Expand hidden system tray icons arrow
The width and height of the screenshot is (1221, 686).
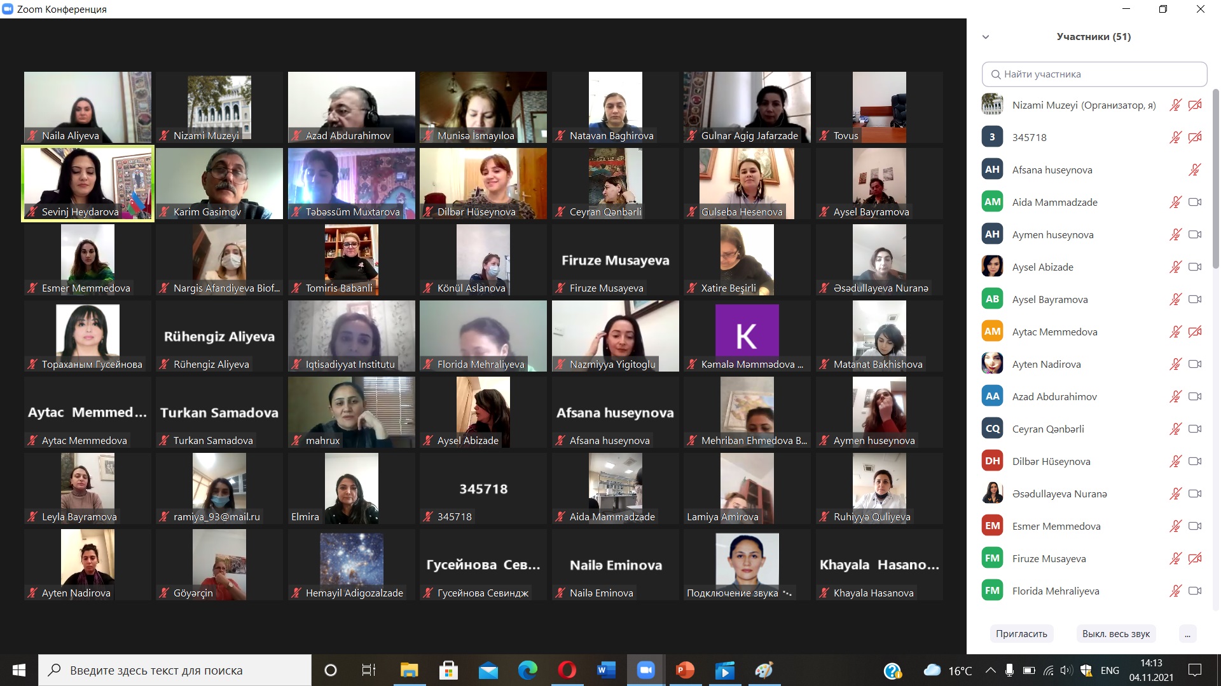(990, 670)
